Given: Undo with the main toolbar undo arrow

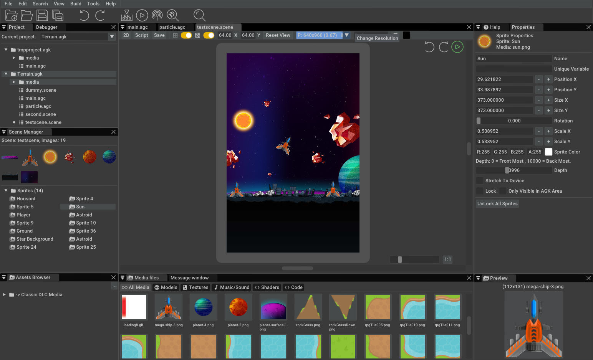Looking at the screenshot, I should [x=84, y=15].
